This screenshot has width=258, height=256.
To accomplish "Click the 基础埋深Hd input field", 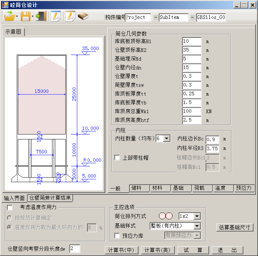I will click(x=192, y=59).
